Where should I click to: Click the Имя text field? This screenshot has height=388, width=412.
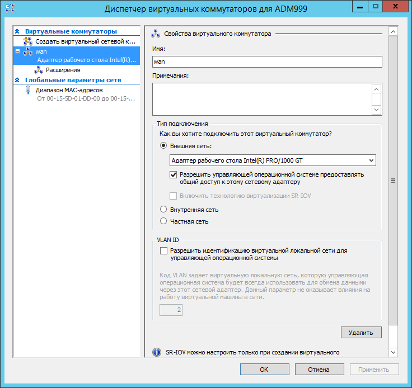267,61
